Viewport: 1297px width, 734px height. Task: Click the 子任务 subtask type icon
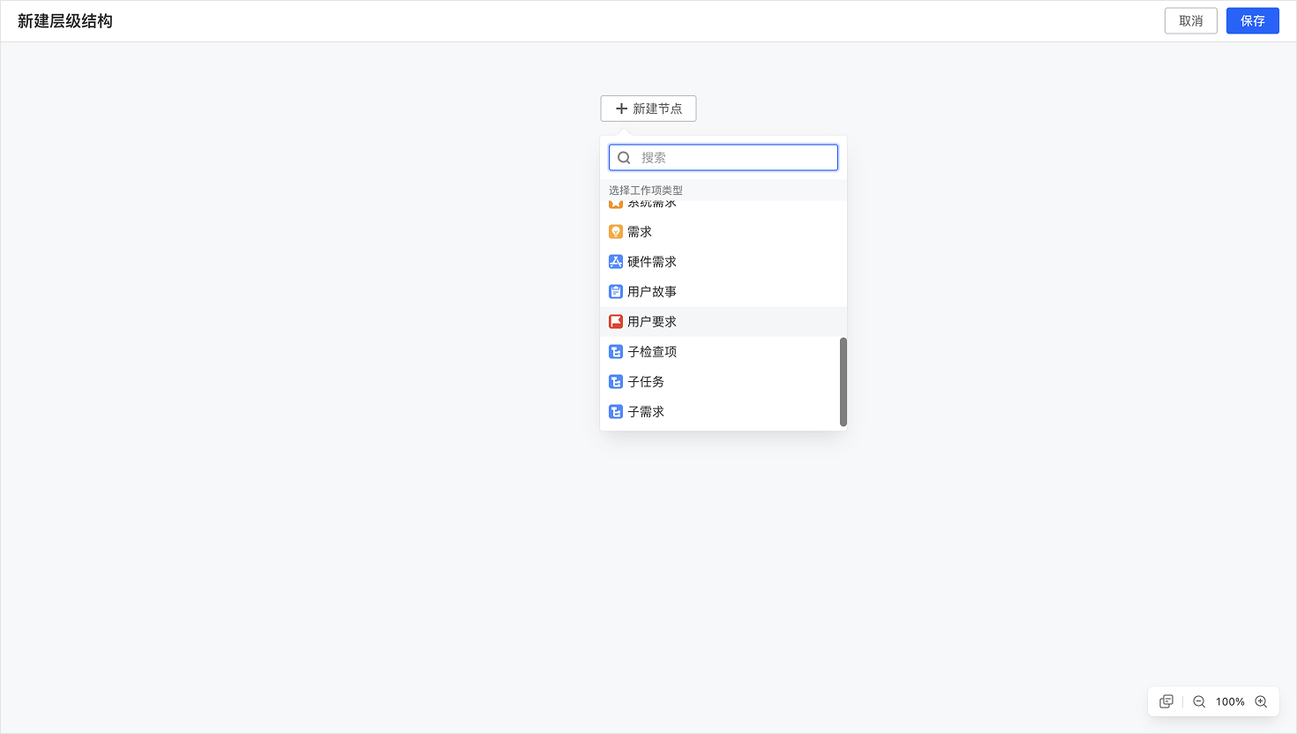click(615, 381)
